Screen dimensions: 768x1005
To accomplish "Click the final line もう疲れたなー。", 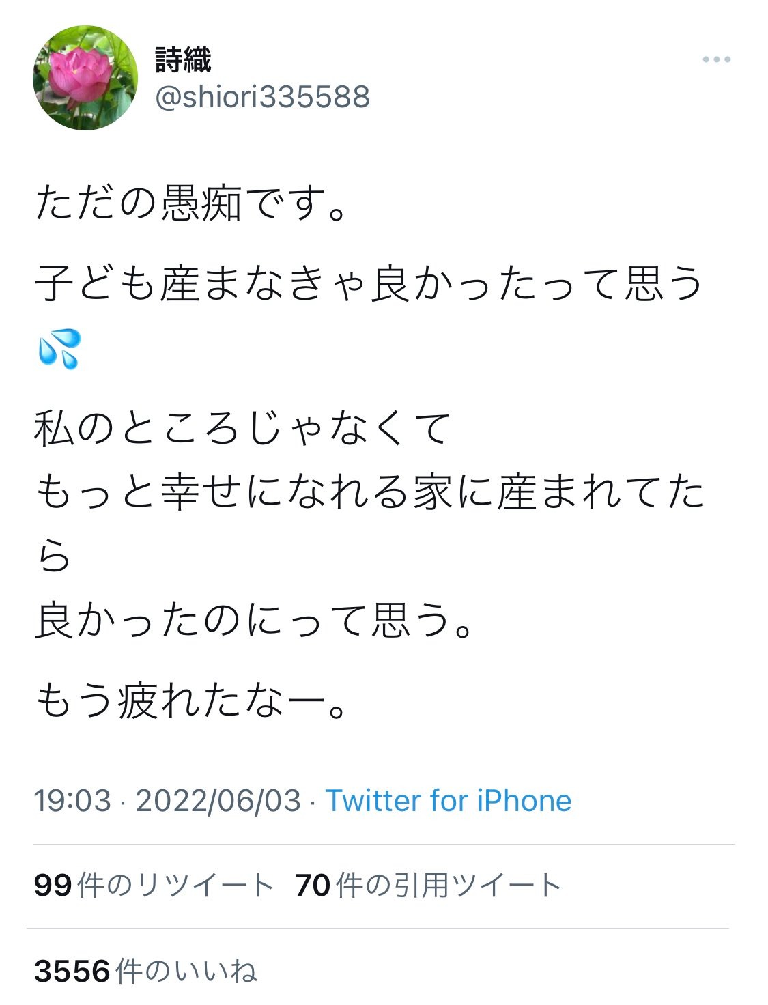I will click(193, 700).
